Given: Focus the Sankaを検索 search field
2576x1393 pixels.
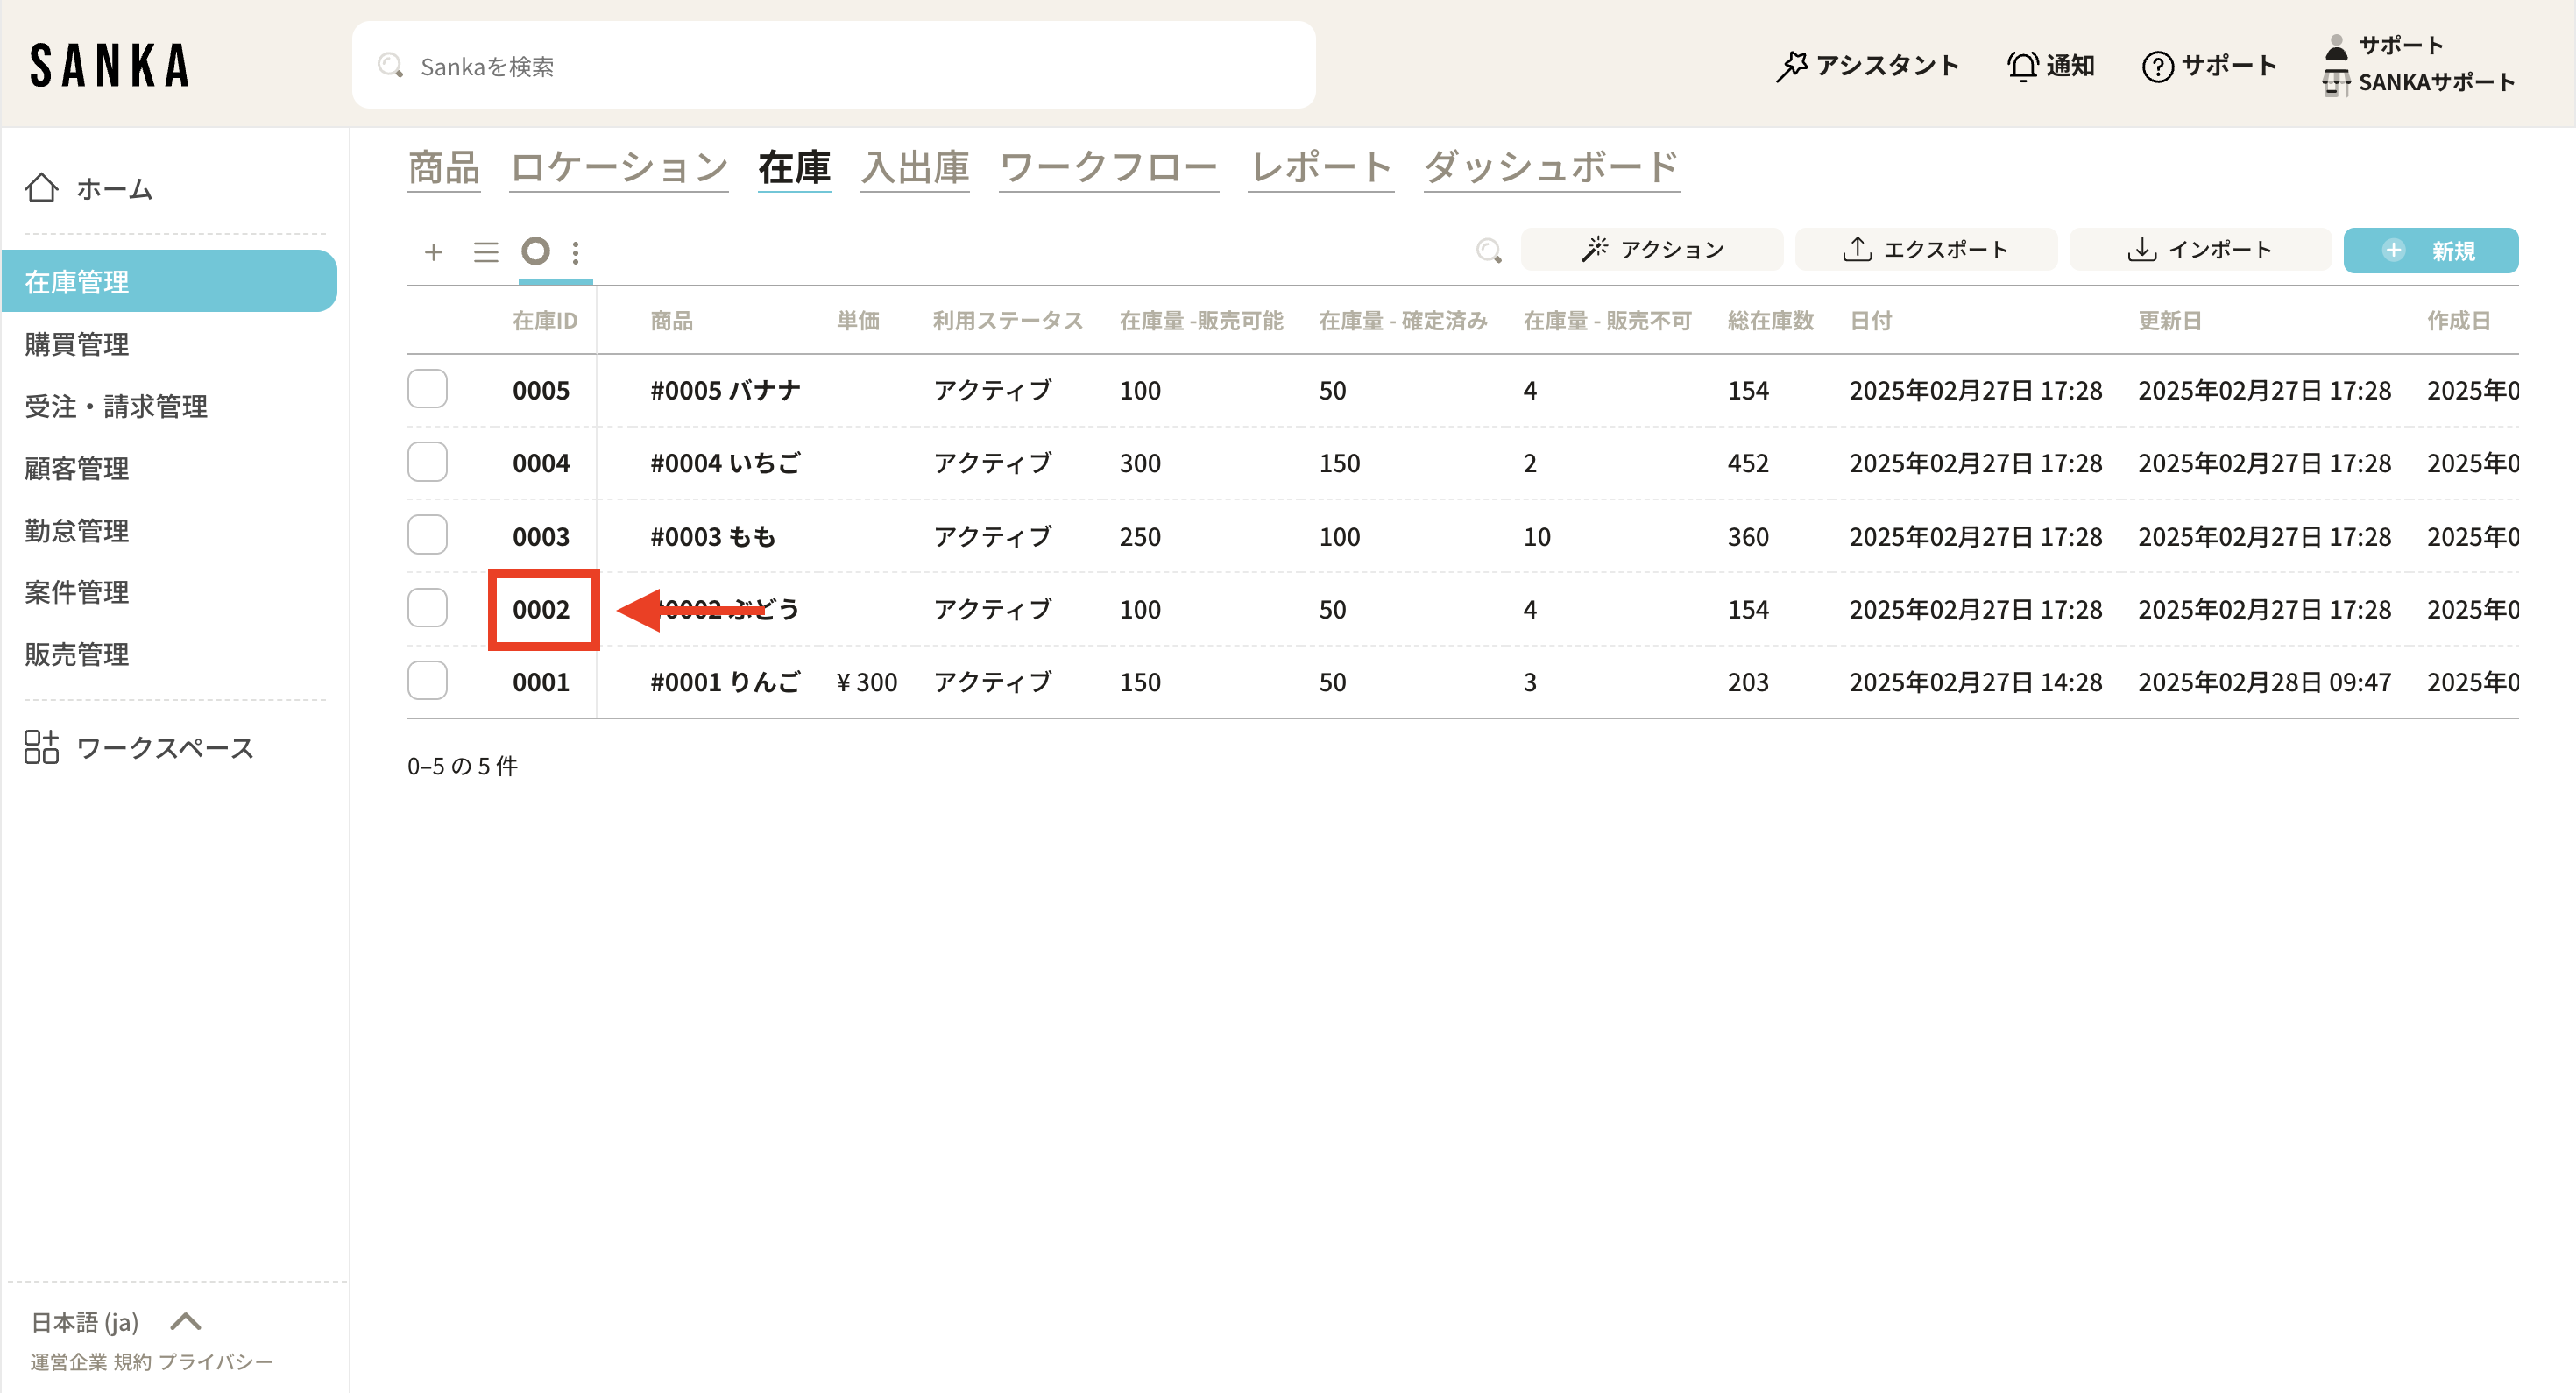Looking at the screenshot, I should click(x=833, y=66).
